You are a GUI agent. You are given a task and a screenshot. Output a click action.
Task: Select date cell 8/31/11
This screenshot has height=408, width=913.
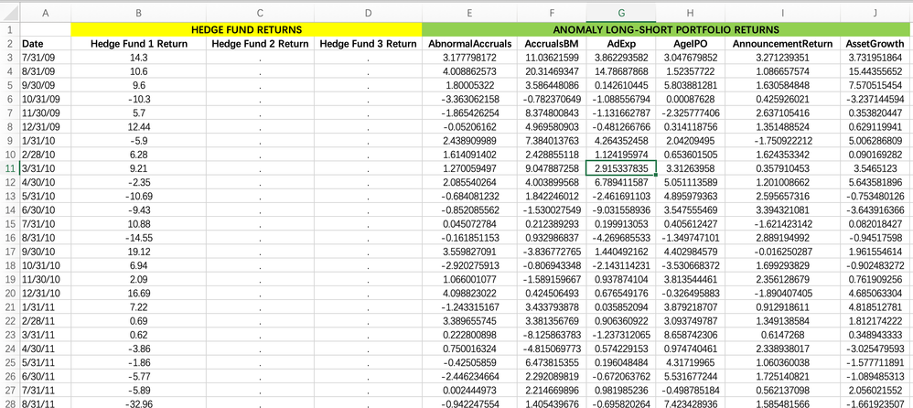pyautogui.click(x=46, y=402)
